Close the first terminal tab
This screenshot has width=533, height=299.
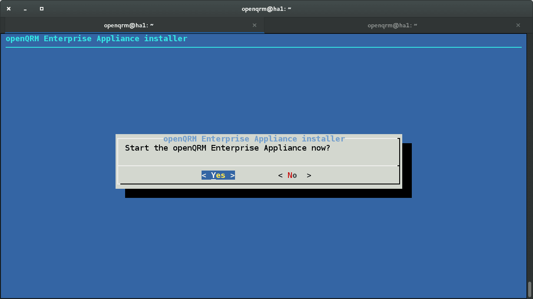(255, 25)
